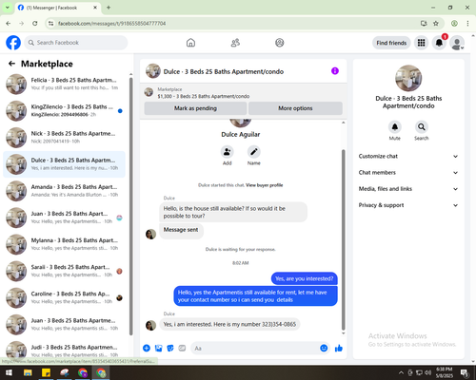Open the apps menu grid icon
Image resolution: width=476 pixels, height=380 pixels.
tap(421, 43)
